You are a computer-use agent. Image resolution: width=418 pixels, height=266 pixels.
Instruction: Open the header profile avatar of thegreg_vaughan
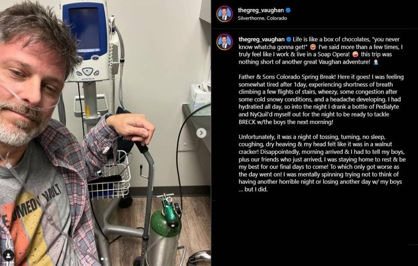click(224, 14)
